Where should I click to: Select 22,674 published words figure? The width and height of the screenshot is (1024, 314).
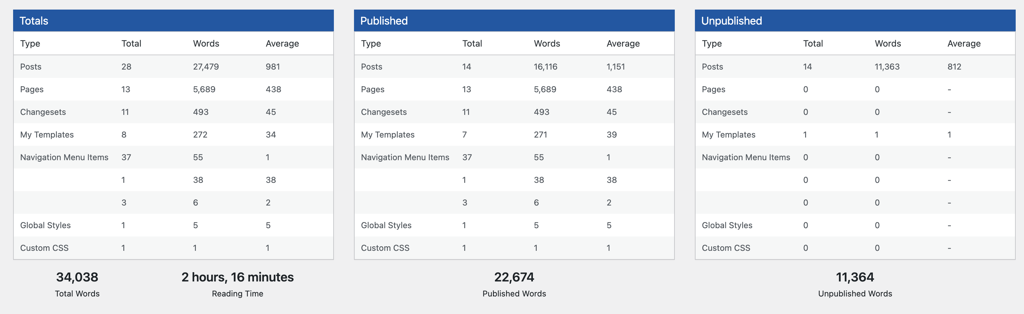tap(514, 277)
